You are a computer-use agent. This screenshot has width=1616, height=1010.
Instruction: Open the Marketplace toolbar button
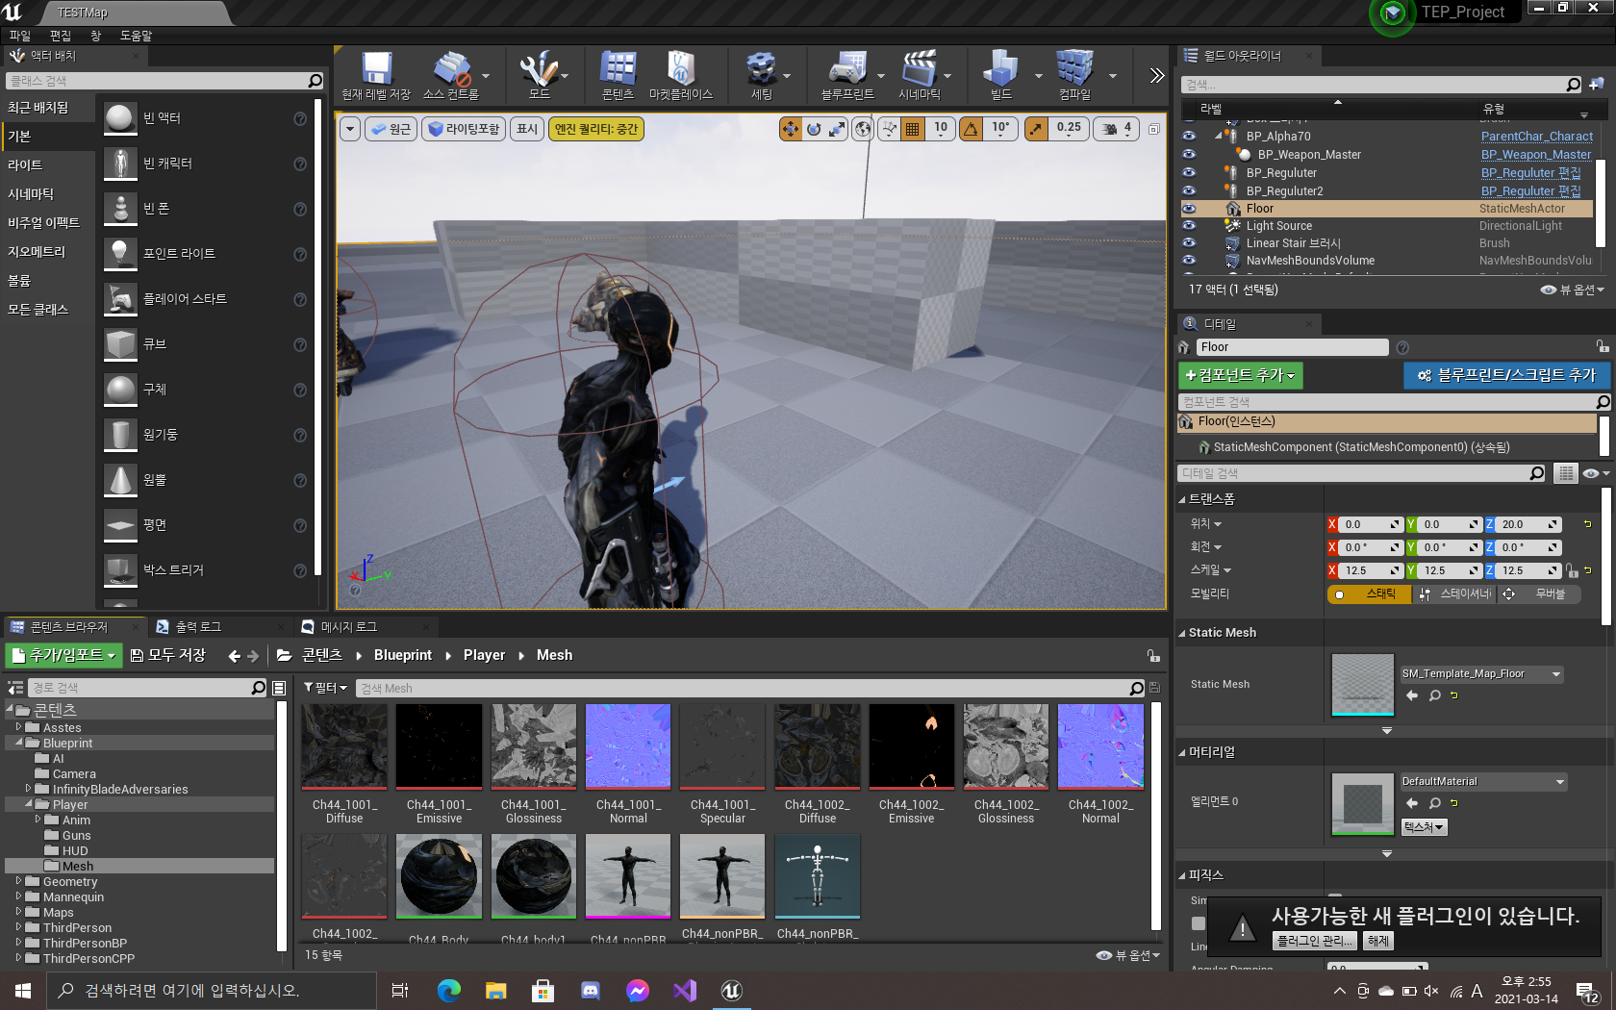pyautogui.click(x=681, y=76)
